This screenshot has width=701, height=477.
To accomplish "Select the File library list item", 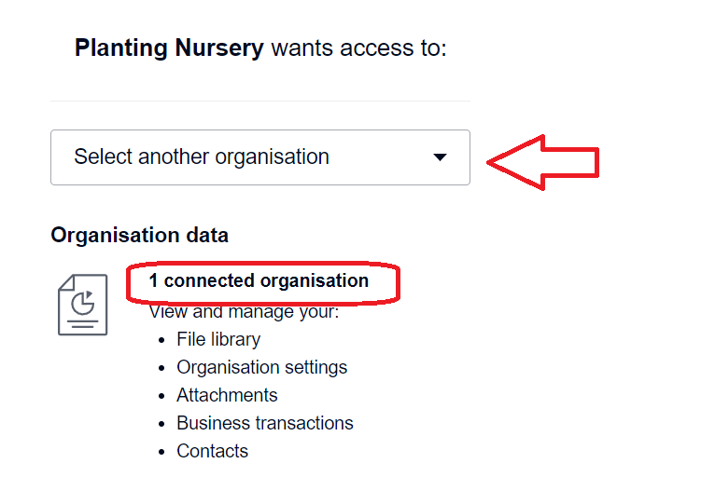I will 218,339.
